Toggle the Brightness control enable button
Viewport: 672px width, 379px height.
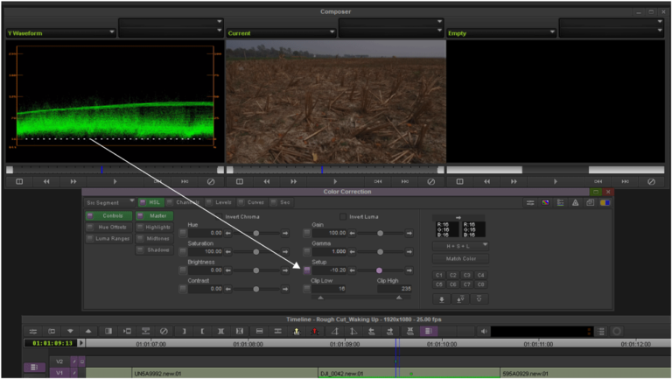pos(183,270)
